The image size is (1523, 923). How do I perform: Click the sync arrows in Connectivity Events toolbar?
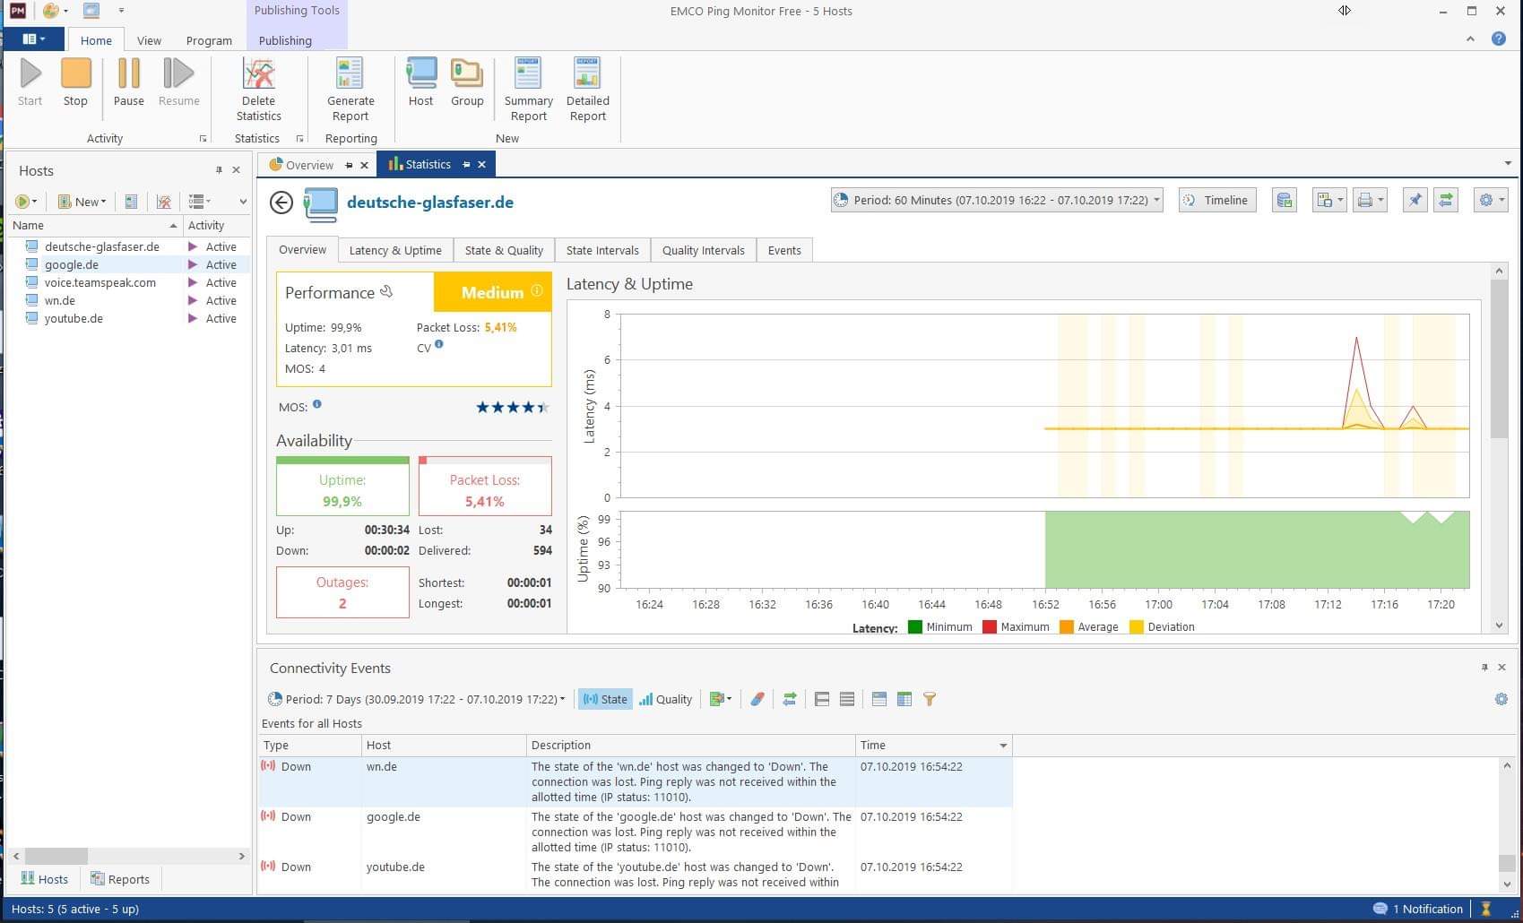tap(790, 699)
